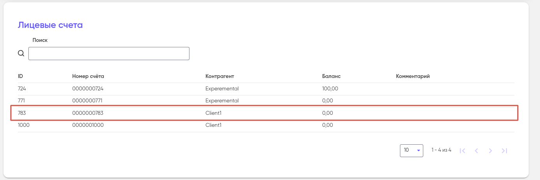This screenshot has height=180, width=540.
Task: Select account number 0000000783 in highlighted row
Action: tap(88, 113)
